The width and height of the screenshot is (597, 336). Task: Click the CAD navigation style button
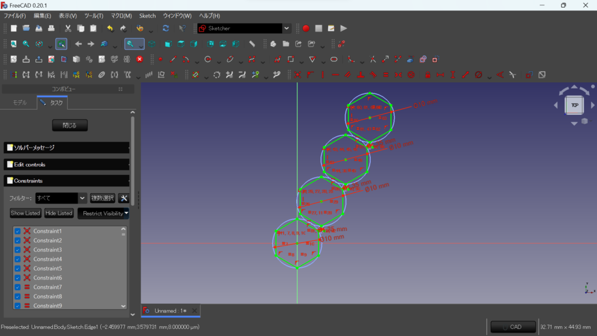click(513, 327)
